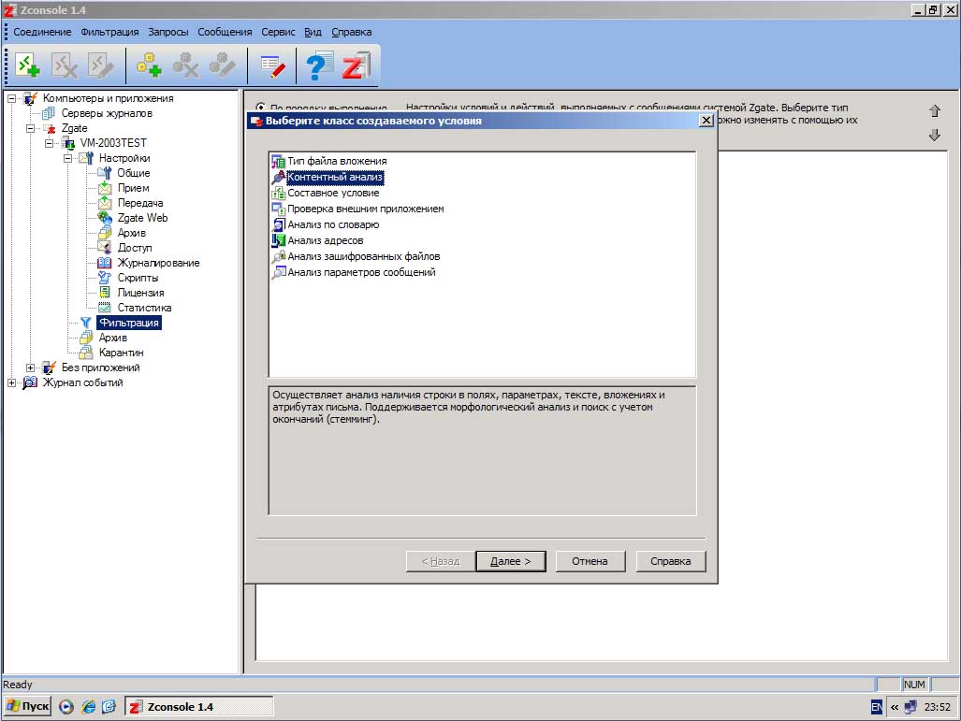The image size is (961, 721).
Task: Open help via blue question mark icon
Action: point(319,65)
